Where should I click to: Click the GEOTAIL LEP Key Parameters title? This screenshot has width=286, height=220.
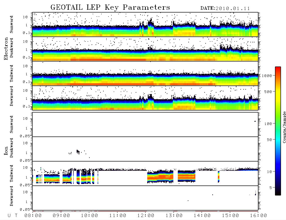(x=110, y=7)
